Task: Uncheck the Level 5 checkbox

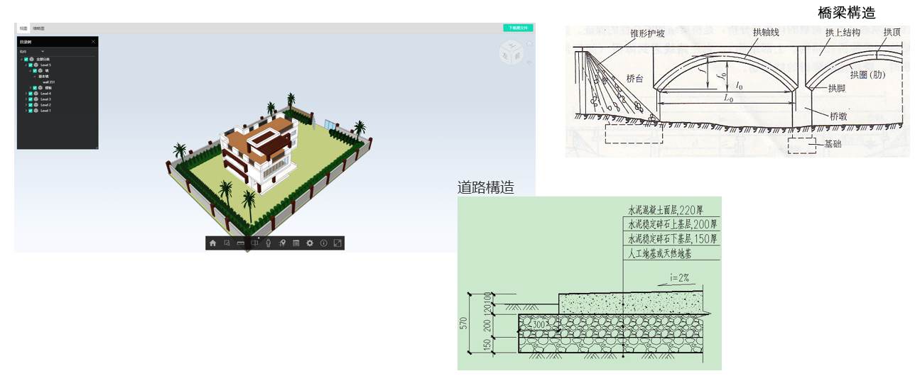Action: [x=31, y=65]
